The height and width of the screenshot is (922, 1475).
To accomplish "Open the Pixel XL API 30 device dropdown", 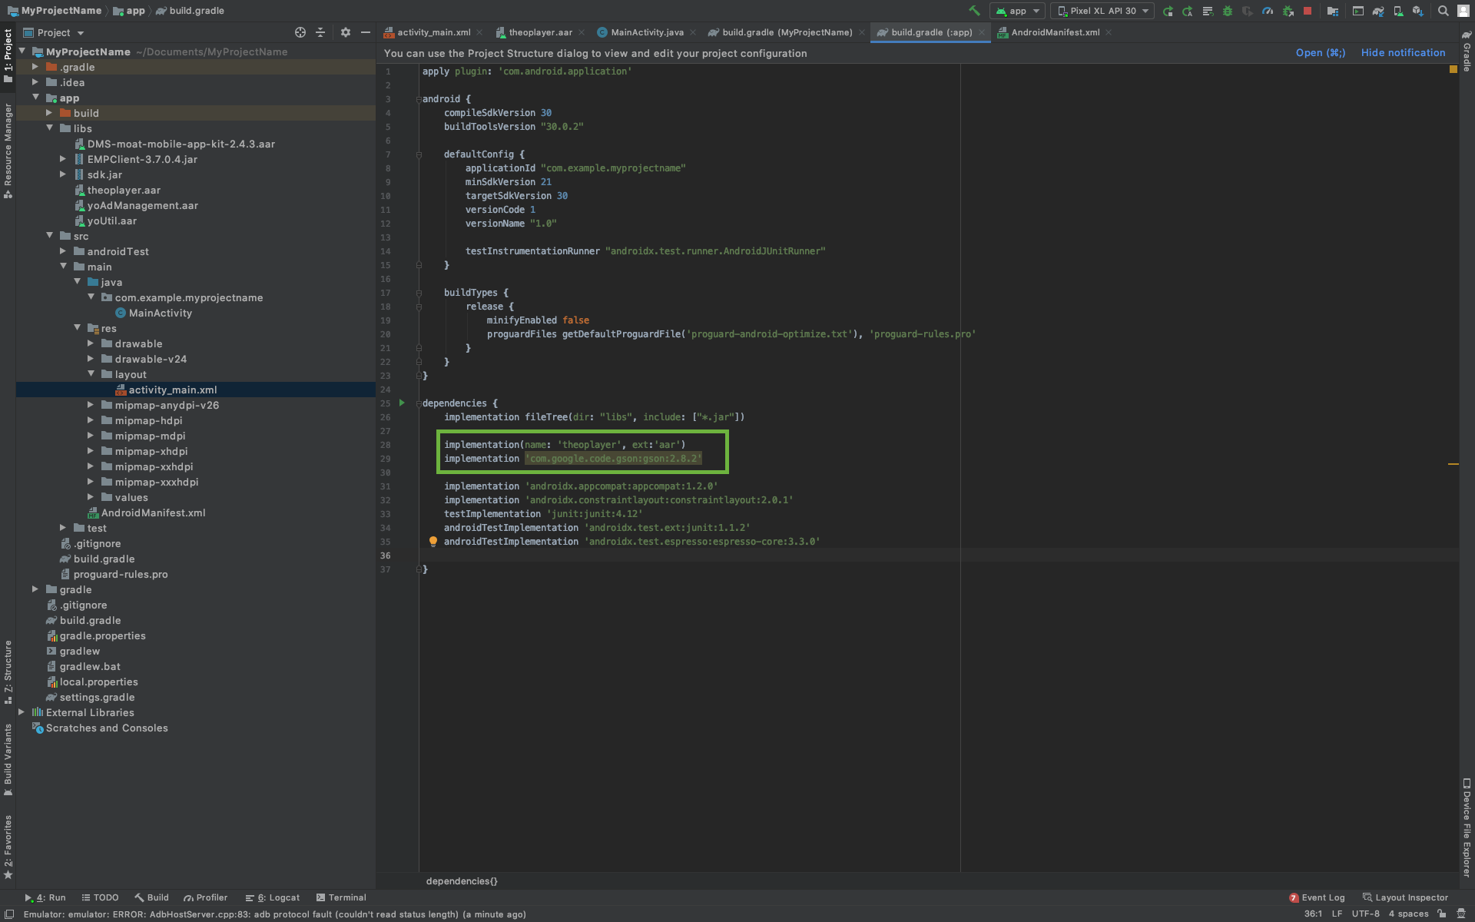I will pyautogui.click(x=1102, y=11).
